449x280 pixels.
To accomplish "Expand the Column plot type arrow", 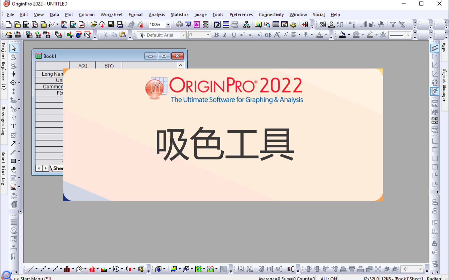I will click(73, 269).
